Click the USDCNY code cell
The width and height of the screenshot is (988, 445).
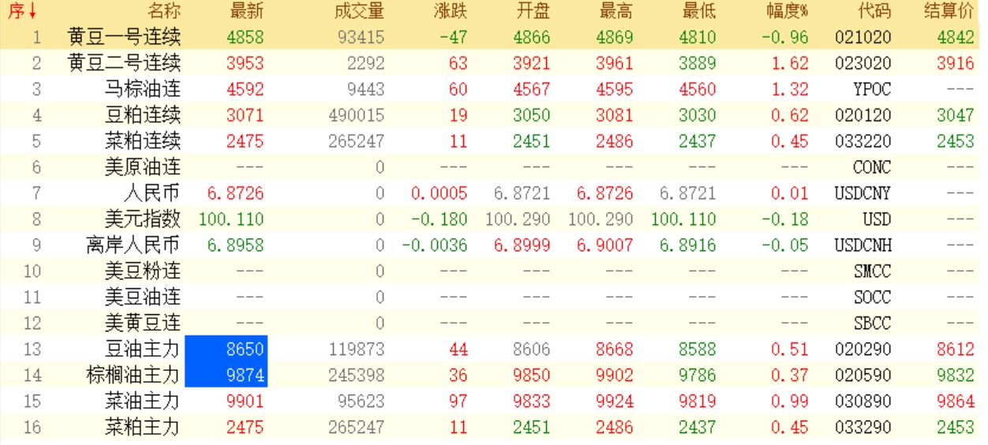click(x=863, y=193)
